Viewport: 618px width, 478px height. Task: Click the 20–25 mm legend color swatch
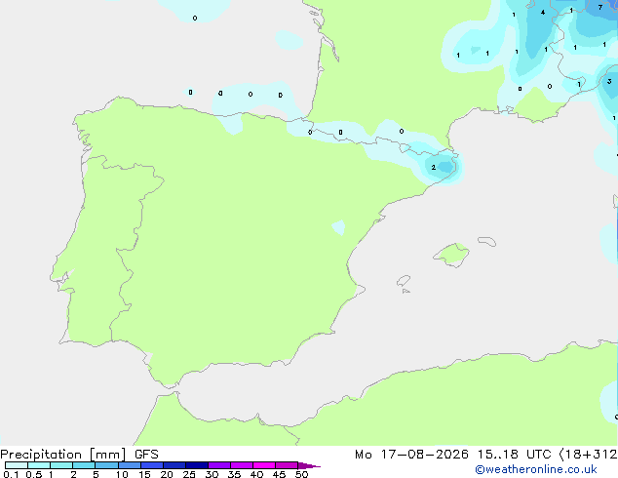click(174, 465)
